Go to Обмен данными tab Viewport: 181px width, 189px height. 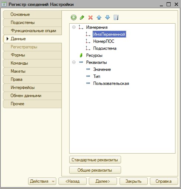coord(32,96)
